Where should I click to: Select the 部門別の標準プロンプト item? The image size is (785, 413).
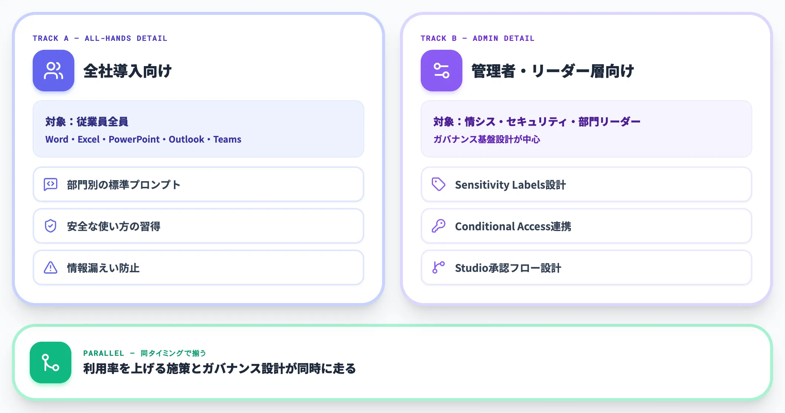(x=198, y=184)
